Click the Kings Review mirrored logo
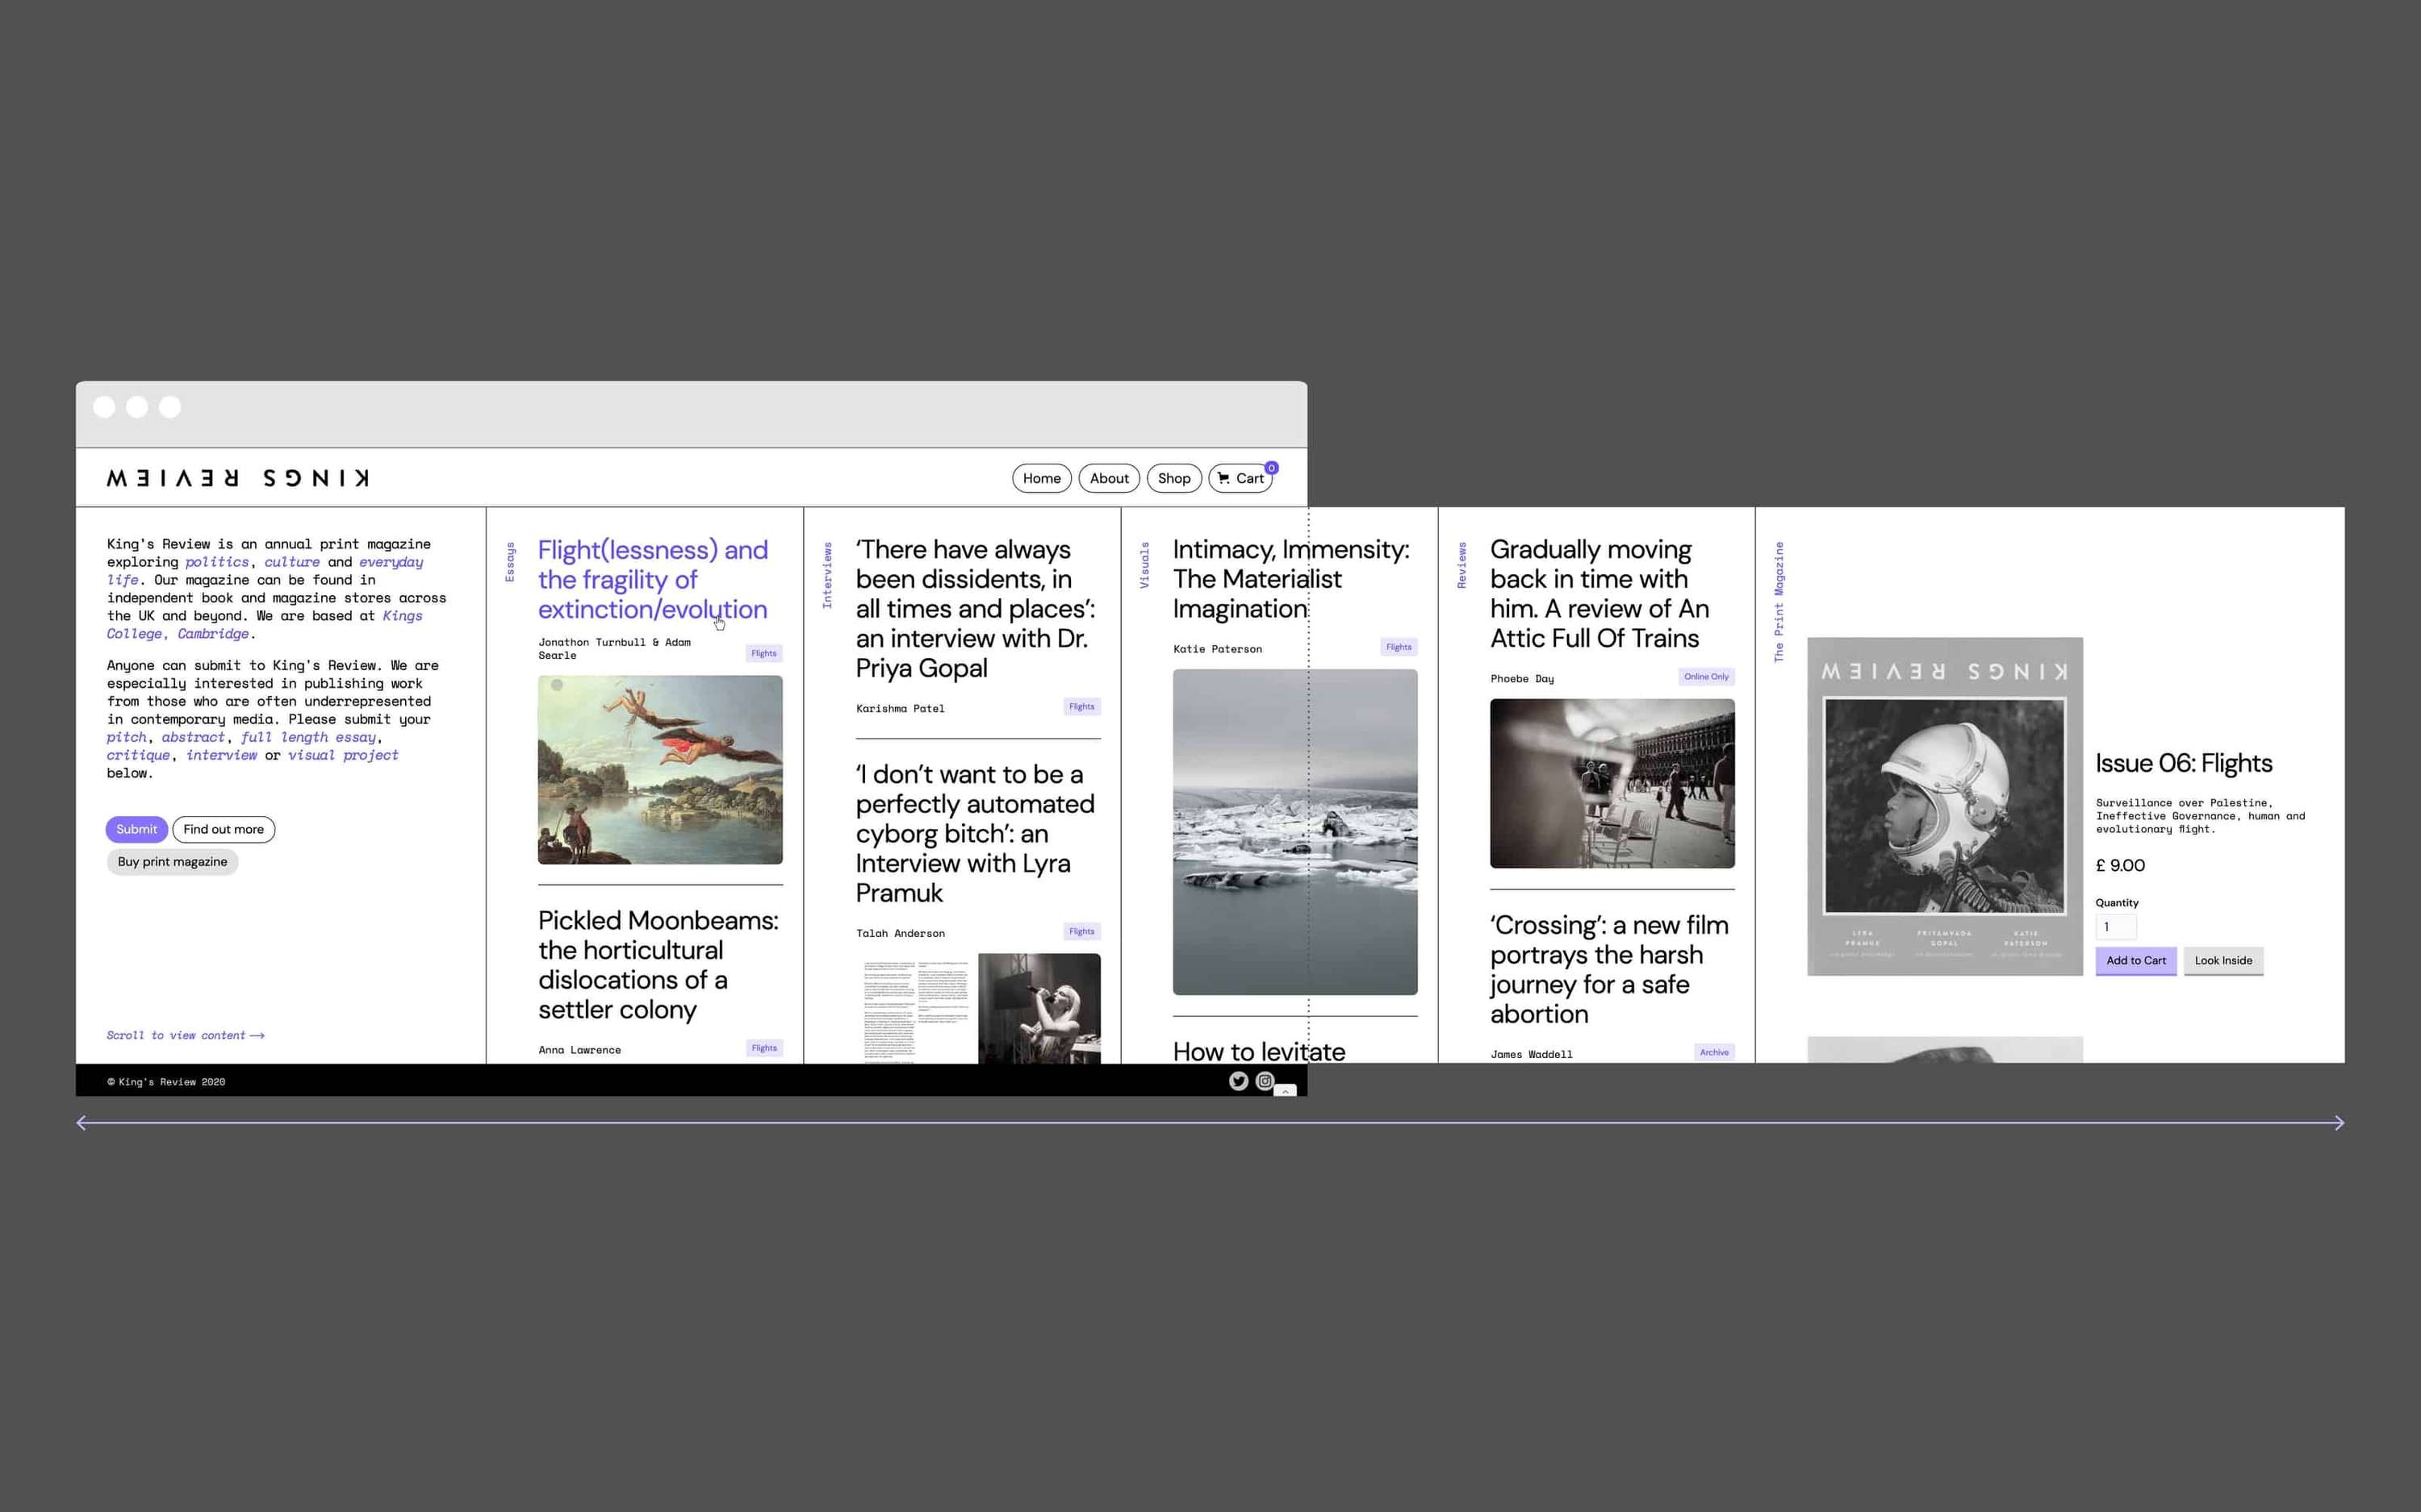 click(238, 478)
